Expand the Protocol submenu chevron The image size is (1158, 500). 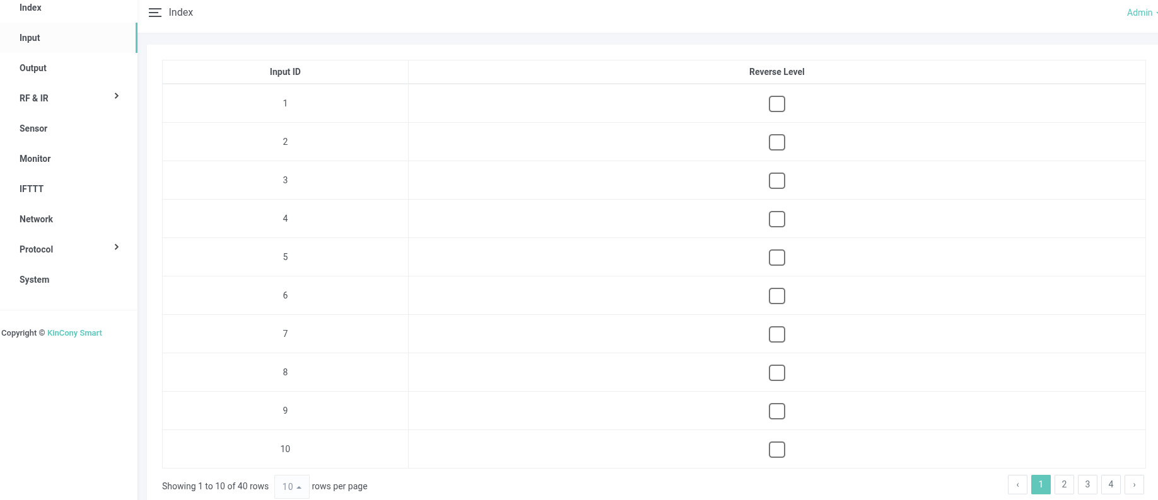click(x=117, y=247)
